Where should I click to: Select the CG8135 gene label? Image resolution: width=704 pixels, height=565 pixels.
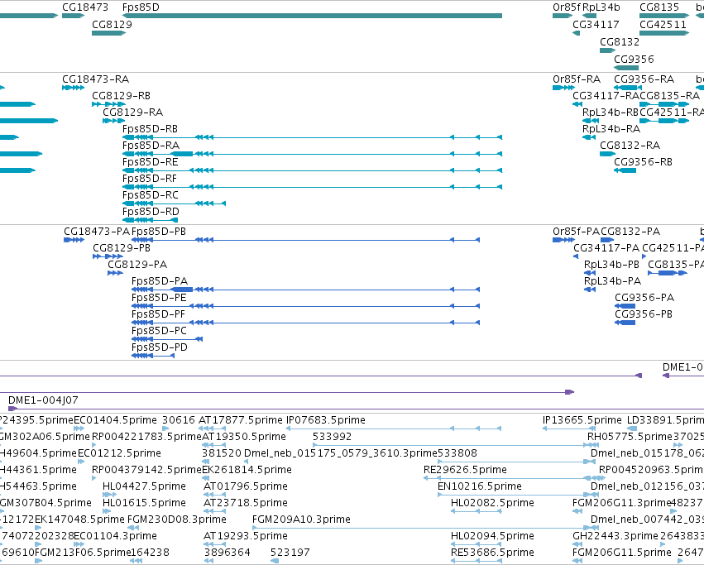(659, 7)
